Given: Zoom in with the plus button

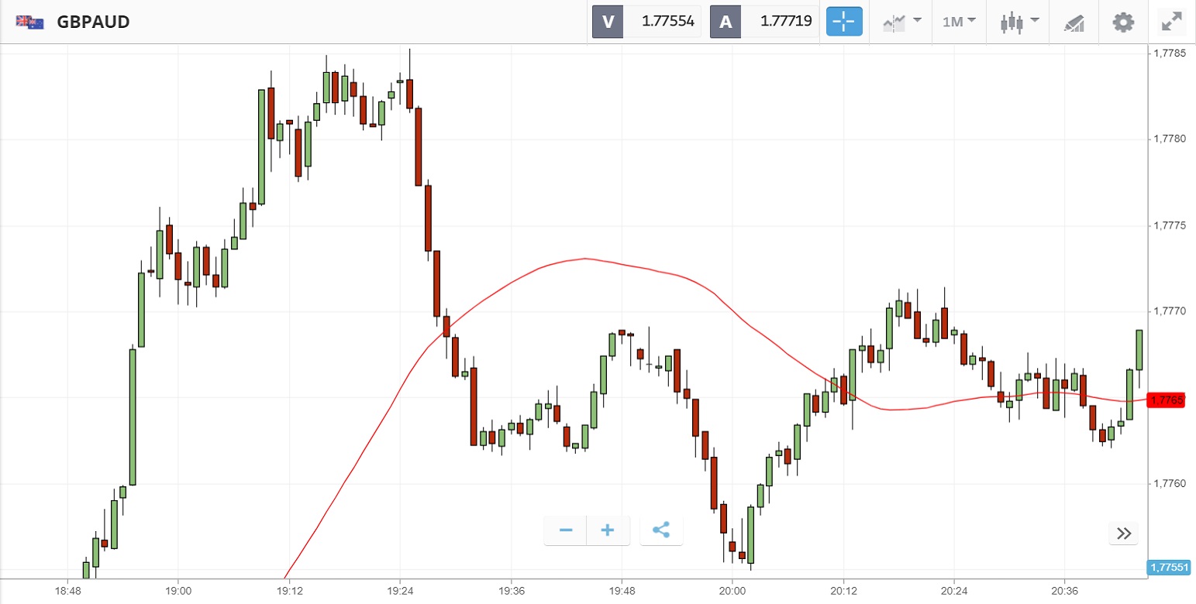Looking at the screenshot, I should pos(608,530).
